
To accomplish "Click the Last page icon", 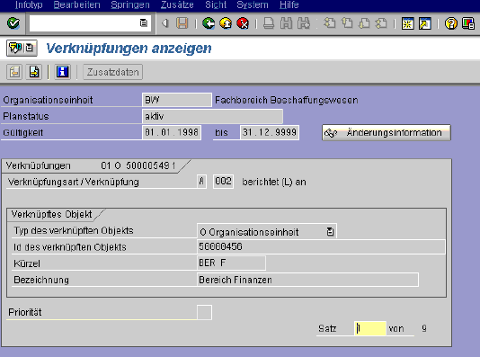I will [381, 23].
